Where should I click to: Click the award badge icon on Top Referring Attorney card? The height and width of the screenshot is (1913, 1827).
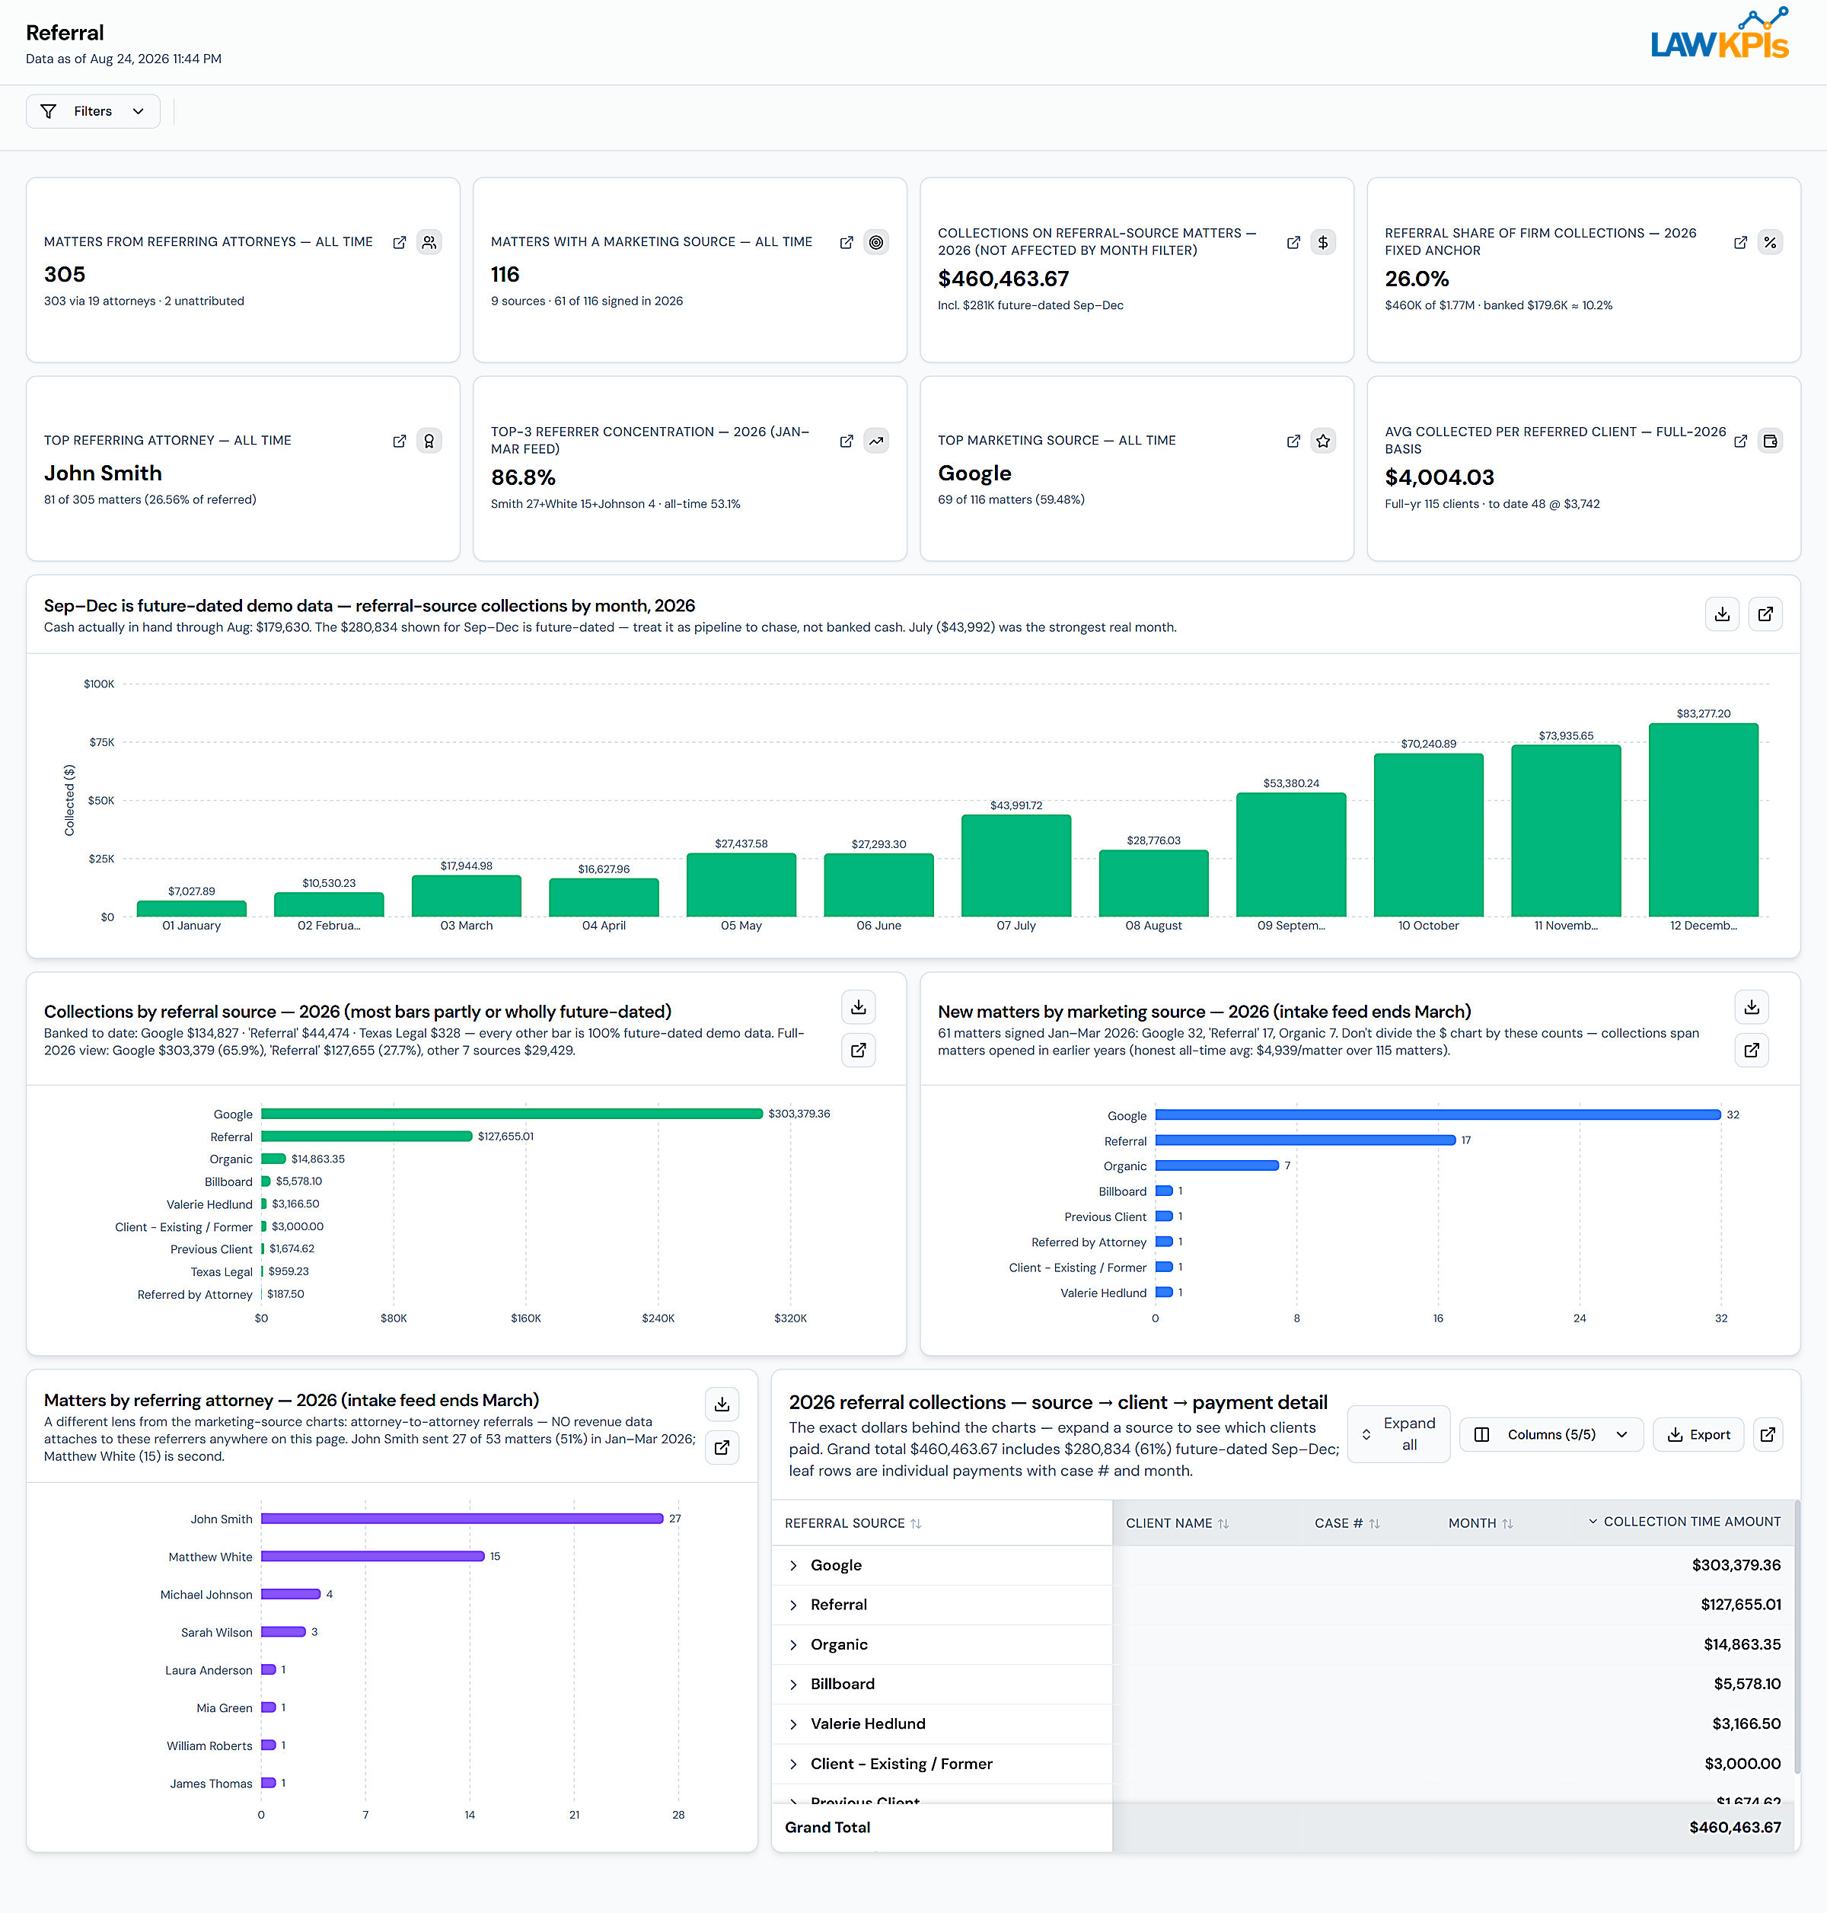(x=429, y=442)
